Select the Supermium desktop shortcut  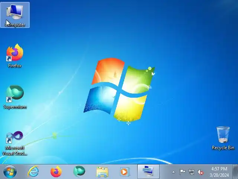15,97
